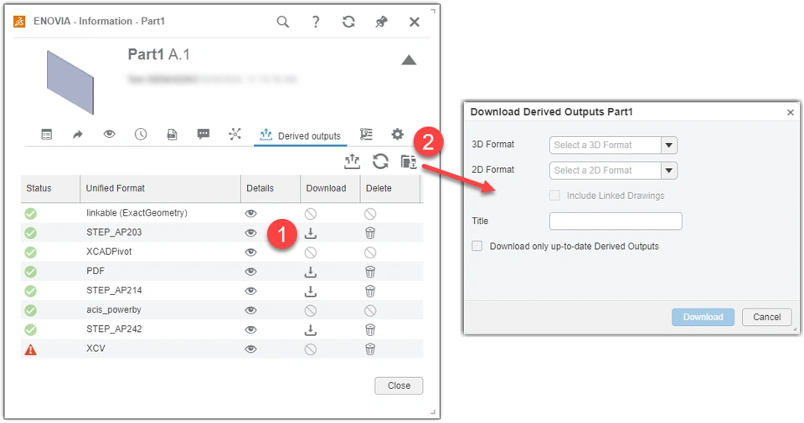This screenshot has width=804, height=423.
Task: View details of PDF output
Action: point(250,272)
